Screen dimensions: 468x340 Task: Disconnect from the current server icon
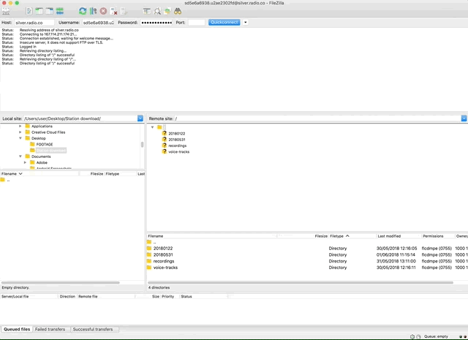tap(113, 12)
